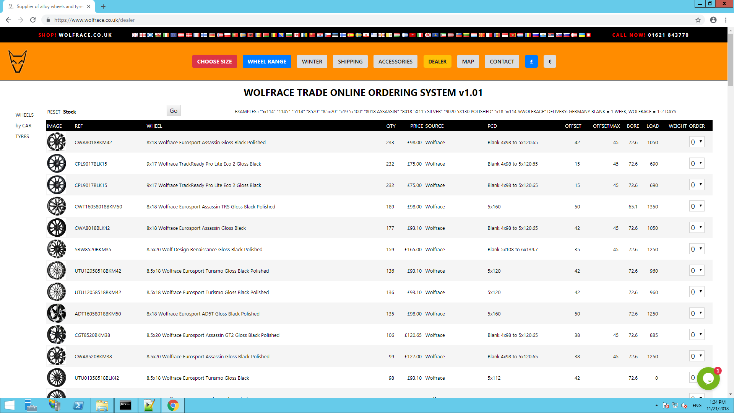Click the AD5T Gloss Black Polished thumbnail
The height and width of the screenshot is (413, 734).
point(57,313)
